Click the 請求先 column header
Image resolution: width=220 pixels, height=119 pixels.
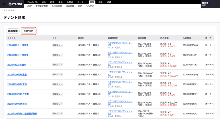click(81, 38)
